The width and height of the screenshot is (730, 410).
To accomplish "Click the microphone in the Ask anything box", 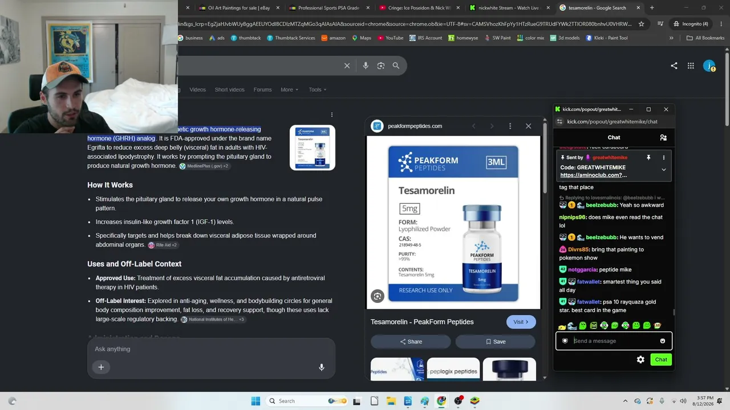I will tap(322, 367).
